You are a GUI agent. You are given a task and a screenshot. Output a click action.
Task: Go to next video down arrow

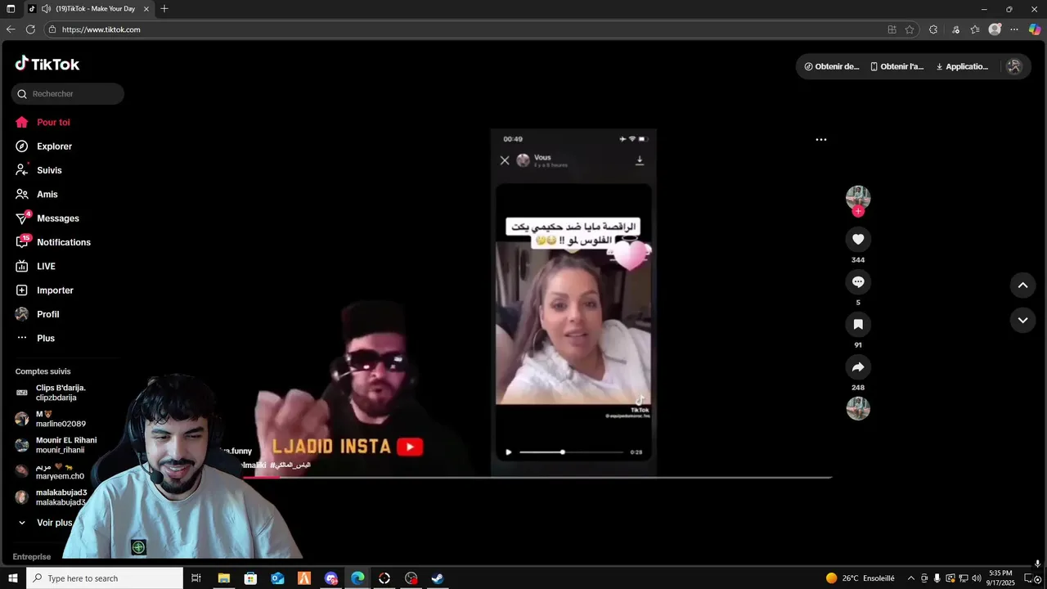[1022, 320]
